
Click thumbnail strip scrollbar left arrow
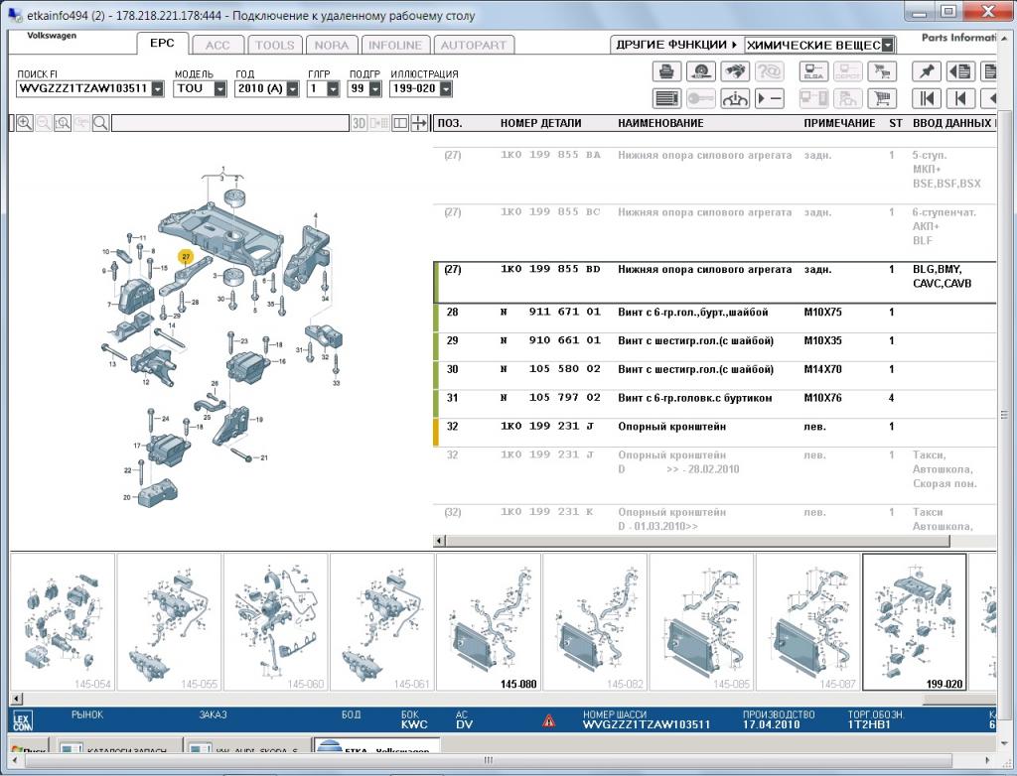[16, 699]
